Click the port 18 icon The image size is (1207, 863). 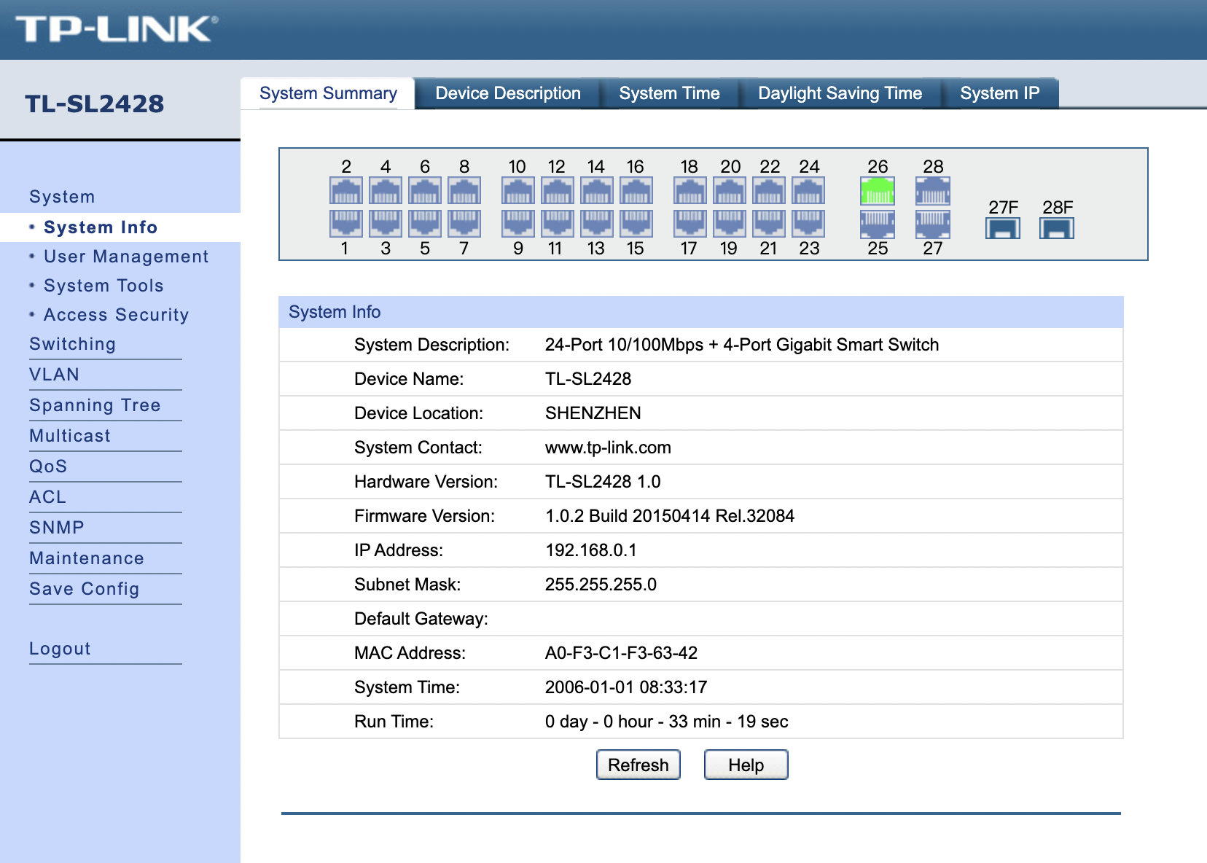click(x=690, y=191)
